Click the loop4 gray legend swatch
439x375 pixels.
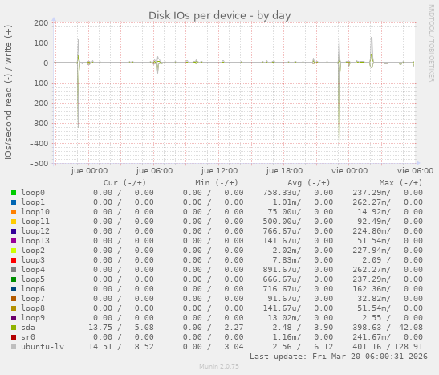pyautogui.click(x=14, y=270)
